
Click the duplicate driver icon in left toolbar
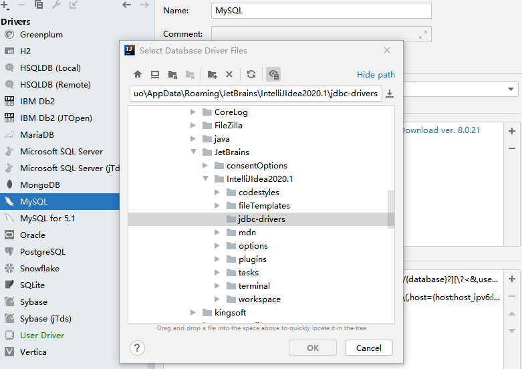click(39, 5)
